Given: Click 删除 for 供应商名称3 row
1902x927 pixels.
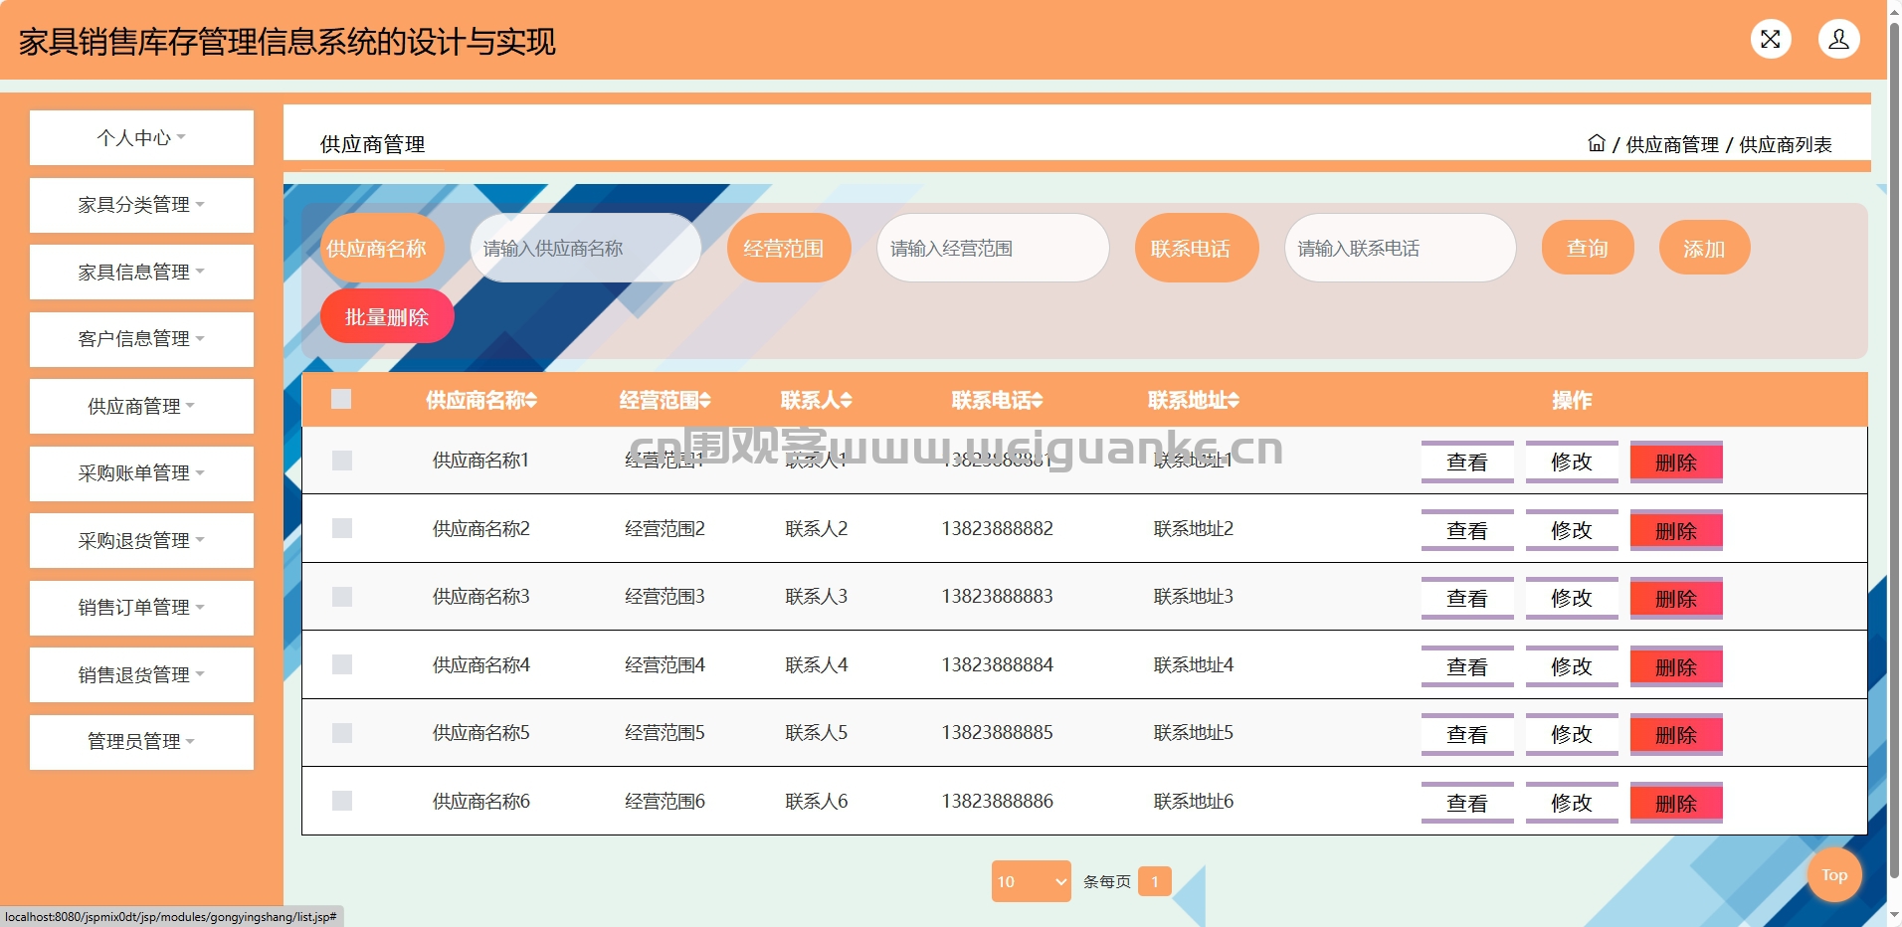Looking at the screenshot, I should pyautogui.click(x=1676, y=599).
